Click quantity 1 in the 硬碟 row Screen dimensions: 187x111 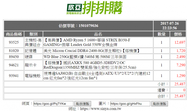(162, 57)
